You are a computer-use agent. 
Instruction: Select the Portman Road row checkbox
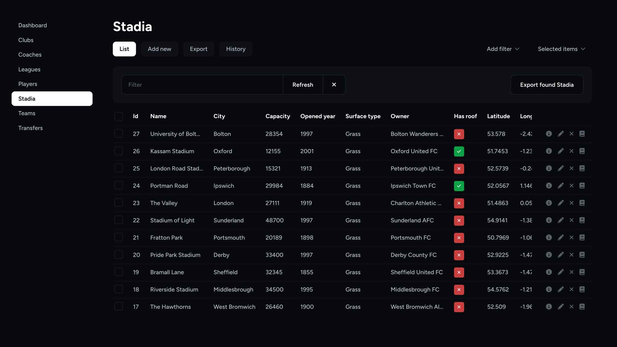coord(118,185)
